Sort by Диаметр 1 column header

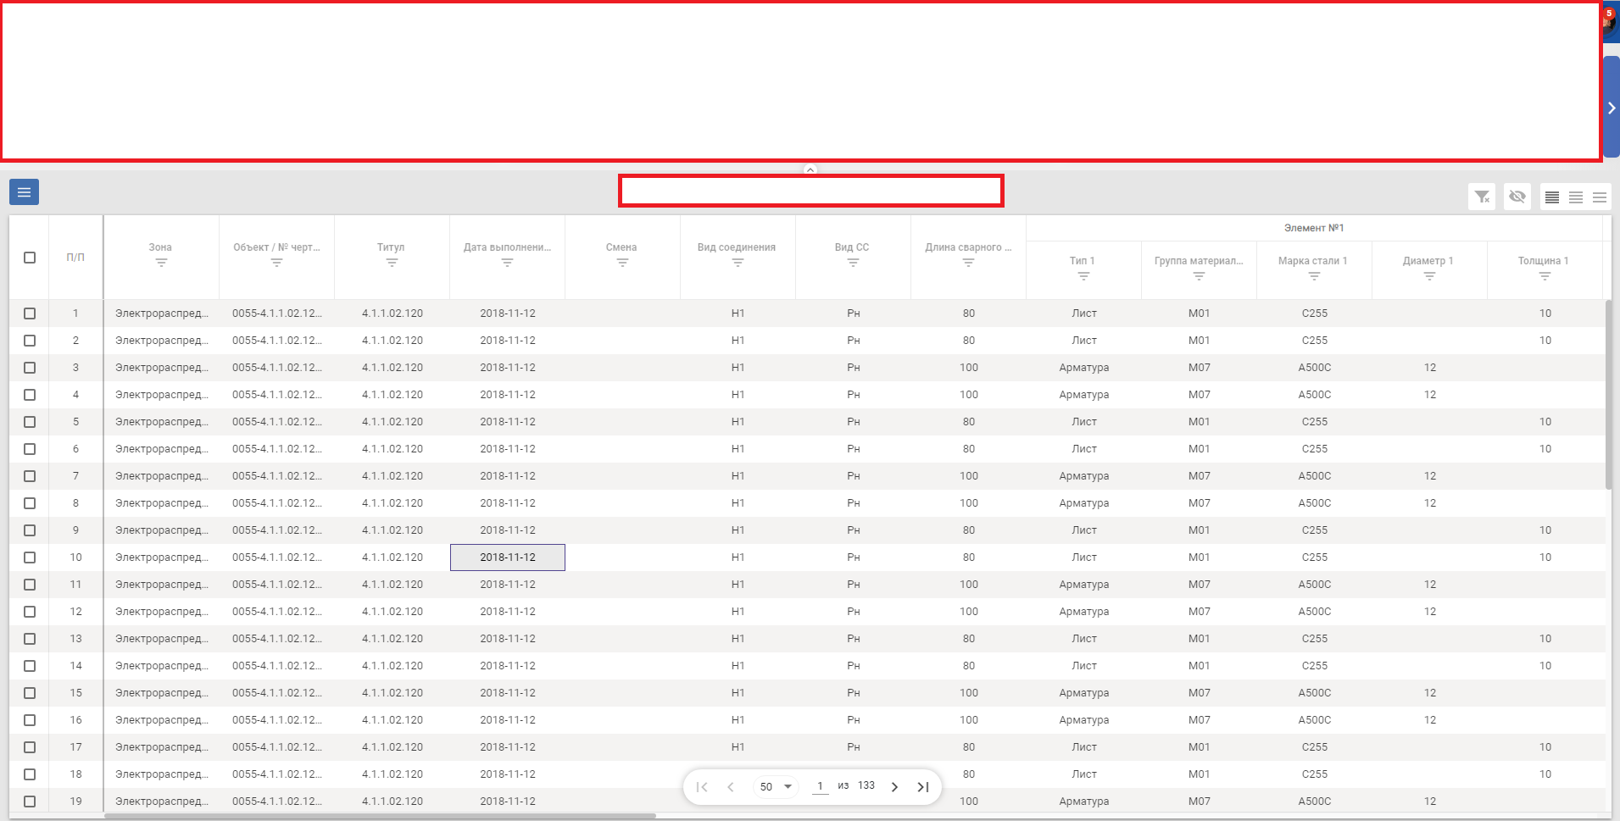click(1428, 261)
